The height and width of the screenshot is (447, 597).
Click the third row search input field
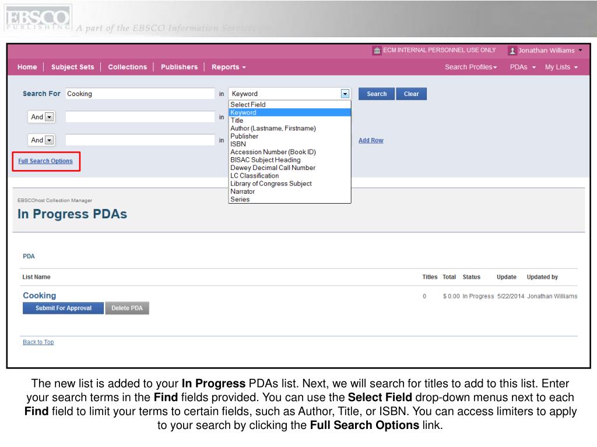tap(140, 140)
